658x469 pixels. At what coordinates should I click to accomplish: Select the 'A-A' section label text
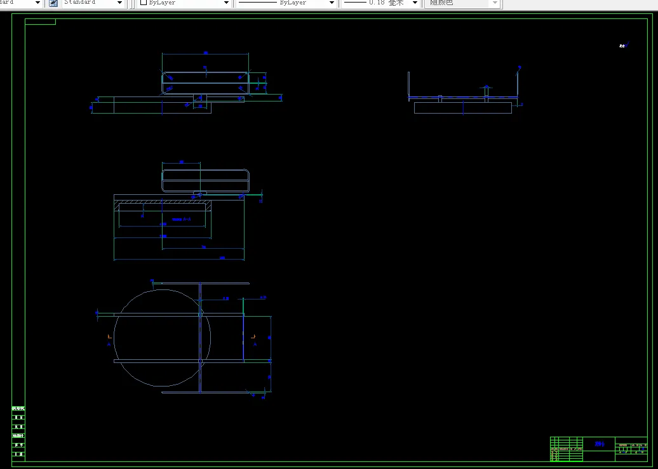pos(187,220)
